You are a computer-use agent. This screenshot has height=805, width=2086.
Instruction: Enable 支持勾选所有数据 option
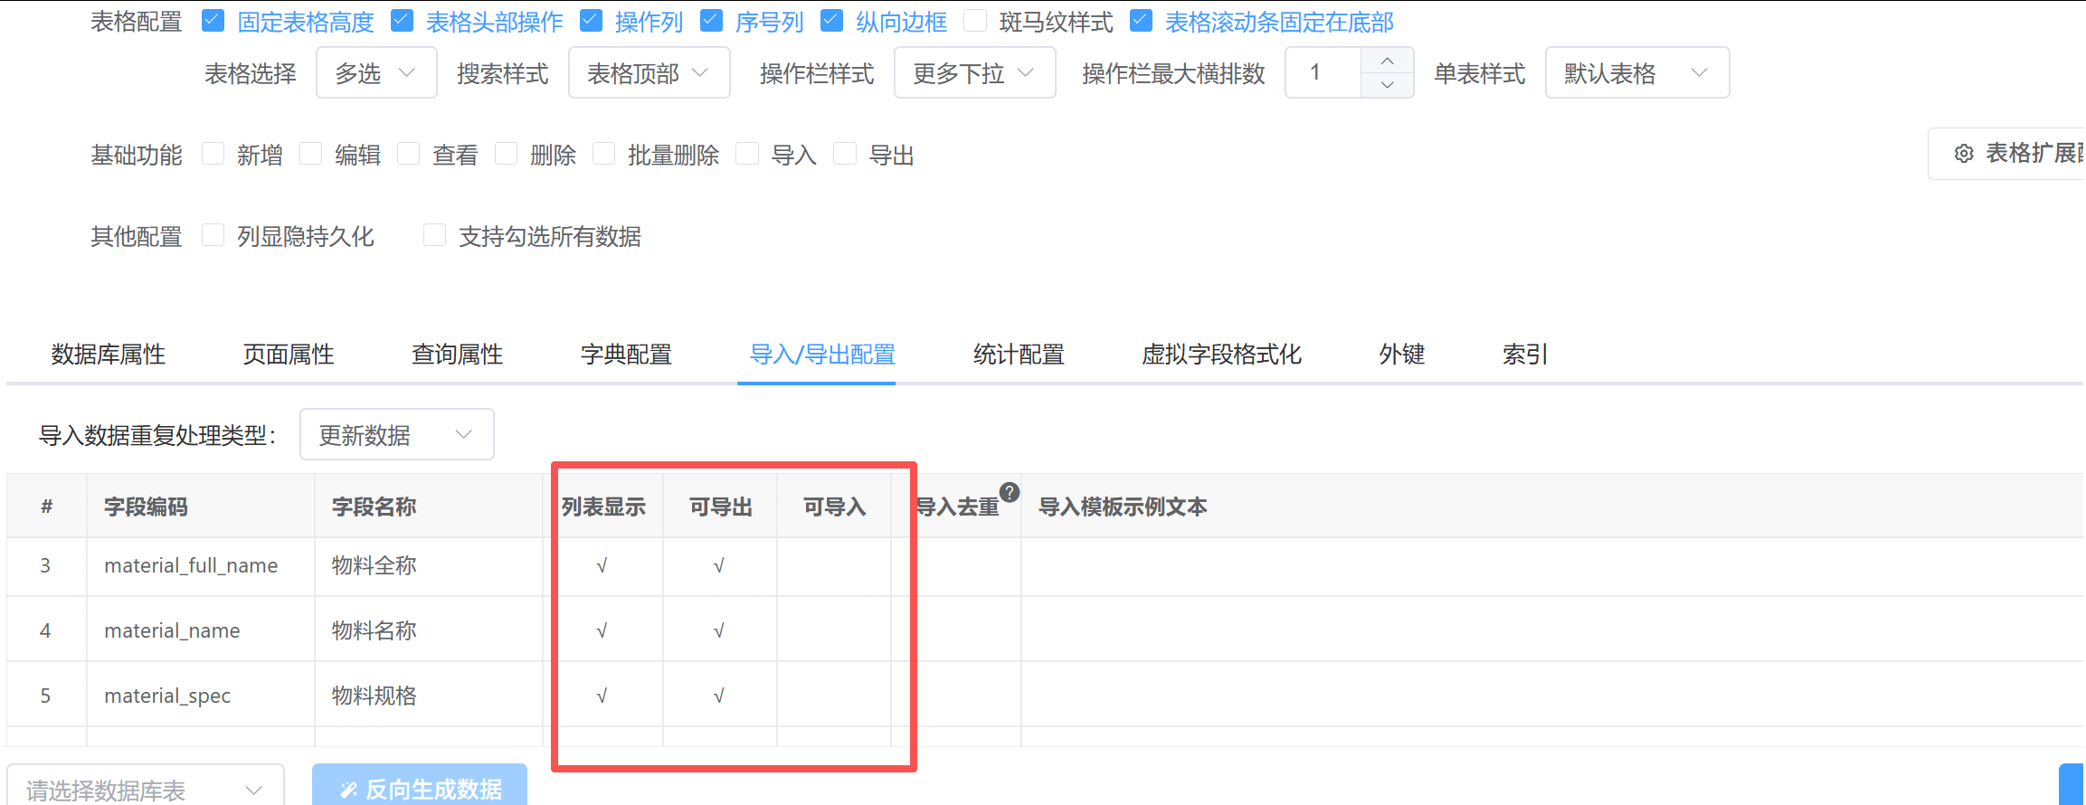coord(435,236)
